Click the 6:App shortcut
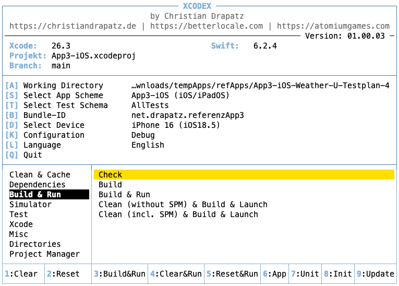 point(274,274)
